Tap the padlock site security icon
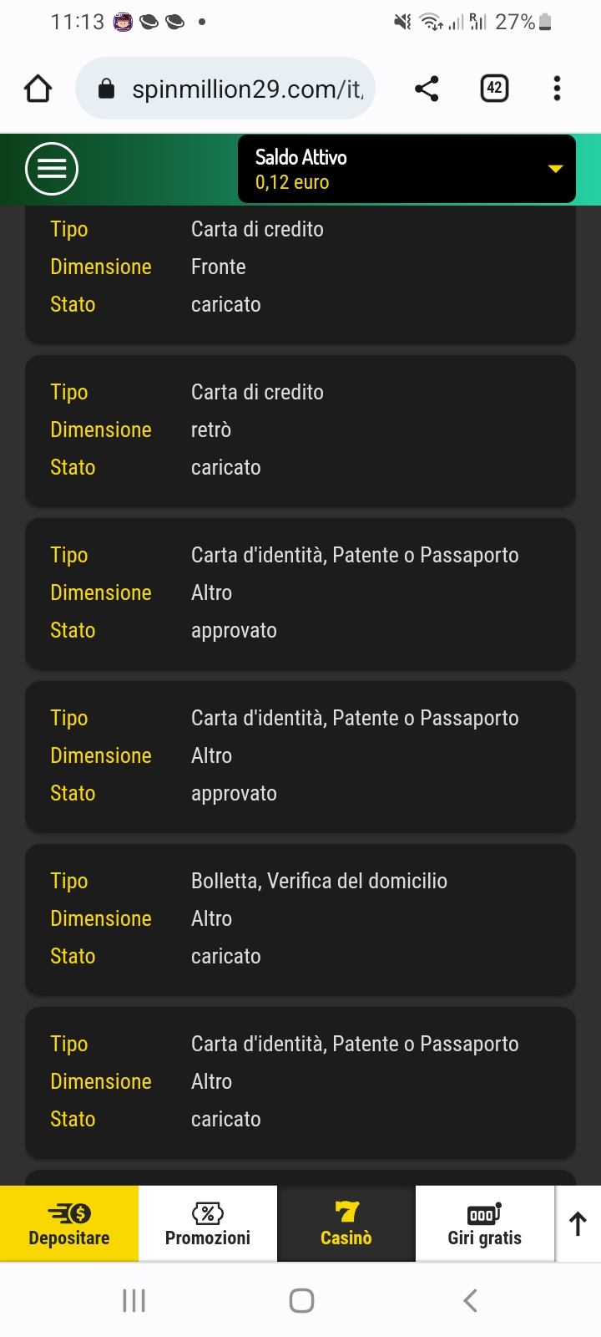This screenshot has width=601, height=1337. (106, 89)
